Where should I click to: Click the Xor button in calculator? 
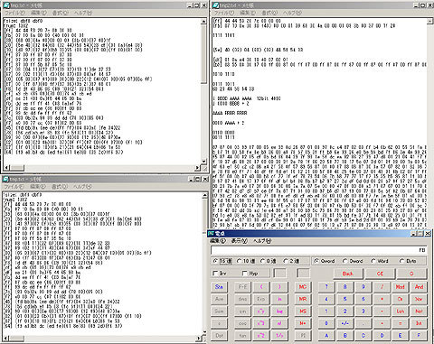[x=419, y=299]
